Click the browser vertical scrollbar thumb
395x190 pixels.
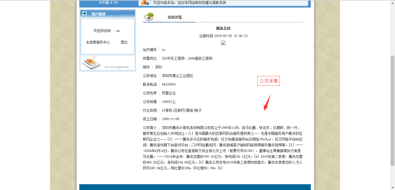(392, 111)
